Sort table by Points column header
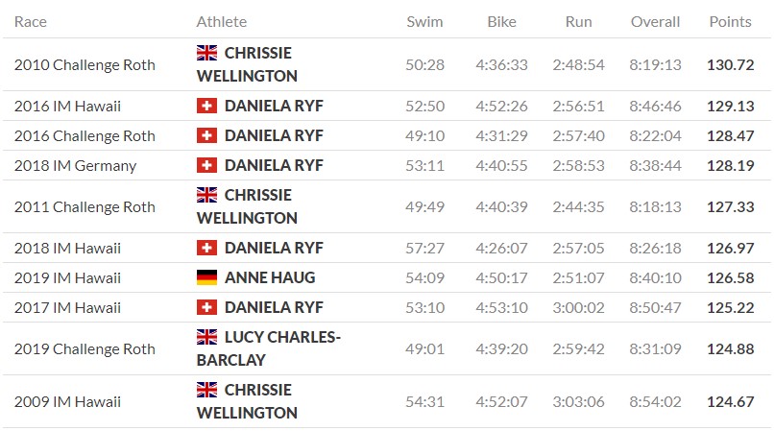The image size is (774, 431). click(730, 21)
